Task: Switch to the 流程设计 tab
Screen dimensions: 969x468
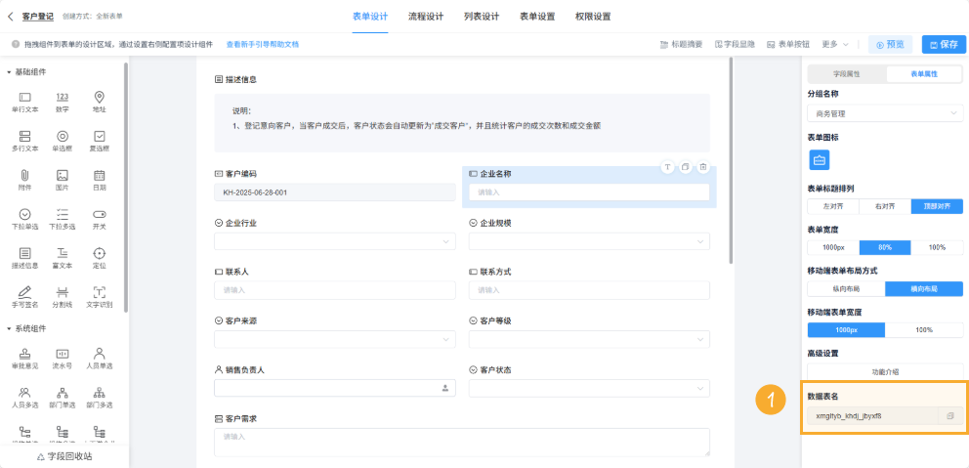Action: tap(426, 17)
